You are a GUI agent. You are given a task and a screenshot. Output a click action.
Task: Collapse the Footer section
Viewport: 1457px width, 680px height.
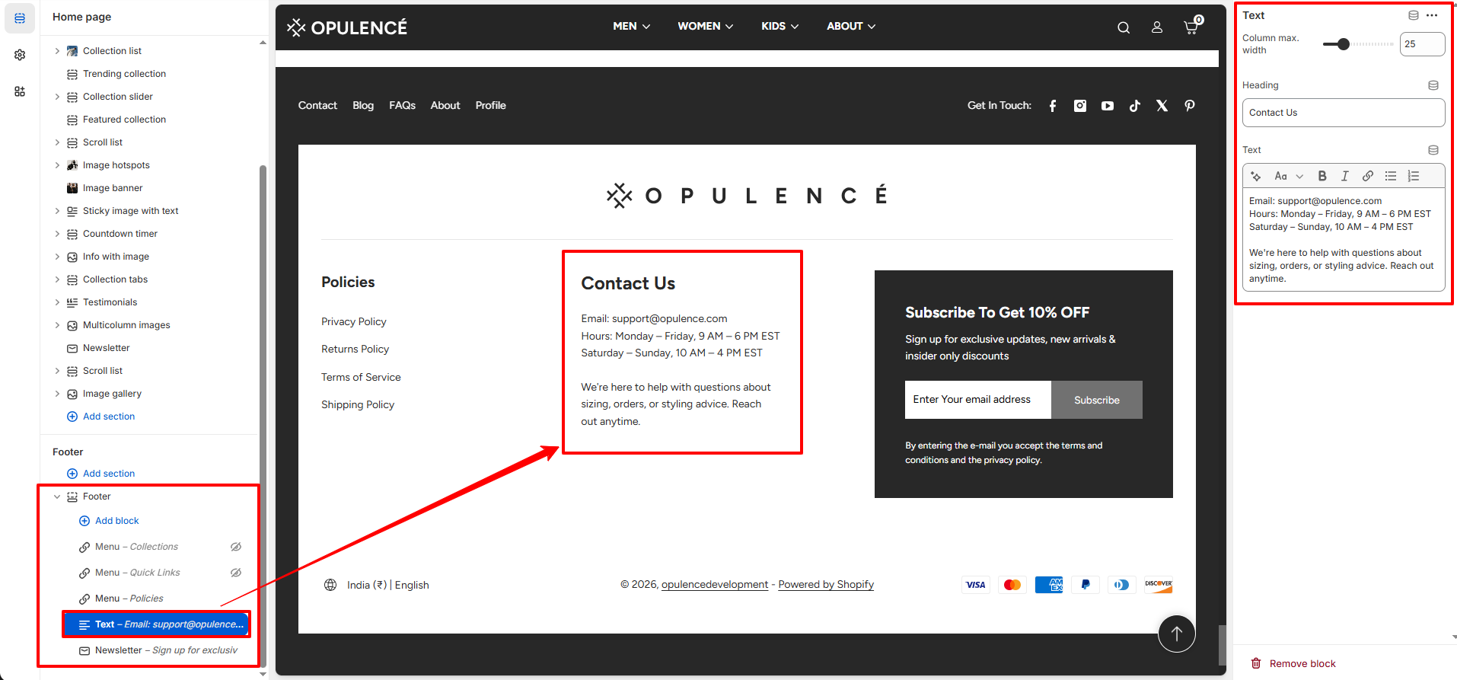(x=57, y=496)
